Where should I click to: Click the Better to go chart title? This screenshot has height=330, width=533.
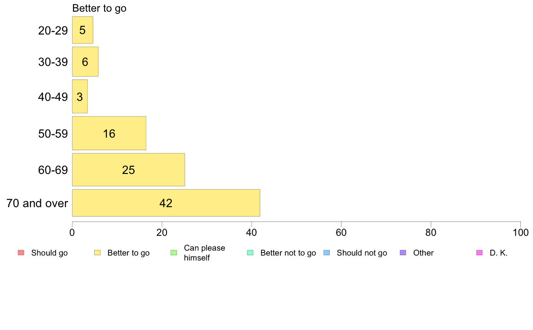pos(99,8)
